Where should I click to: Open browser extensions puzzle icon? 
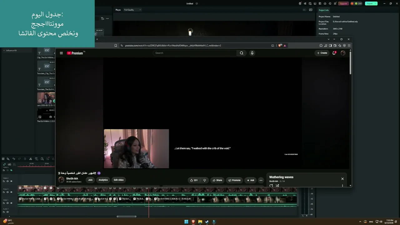(321, 46)
